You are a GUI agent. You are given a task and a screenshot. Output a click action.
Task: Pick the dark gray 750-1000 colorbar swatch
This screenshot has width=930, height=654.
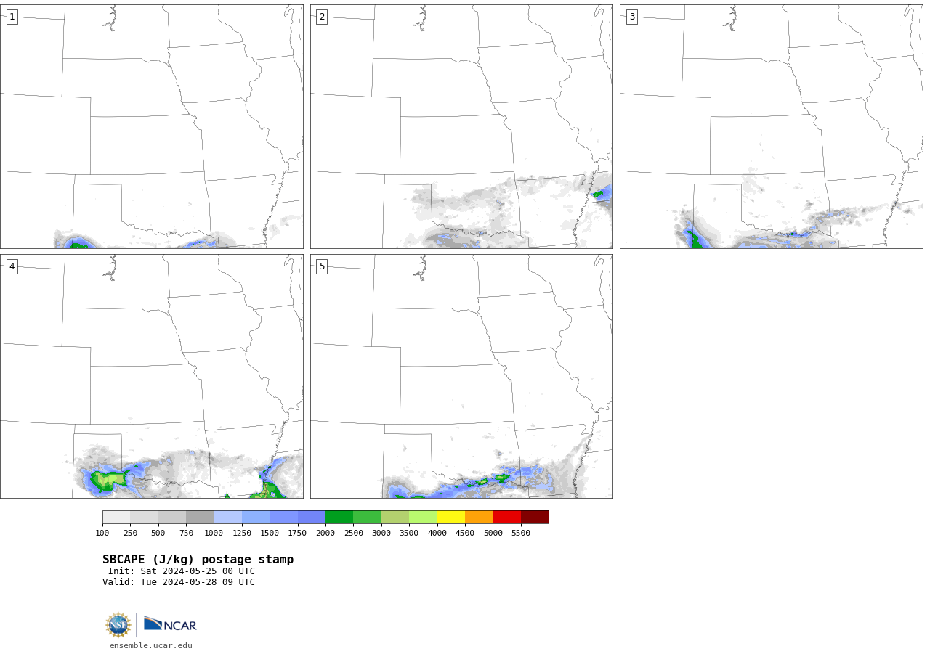tap(200, 517)
